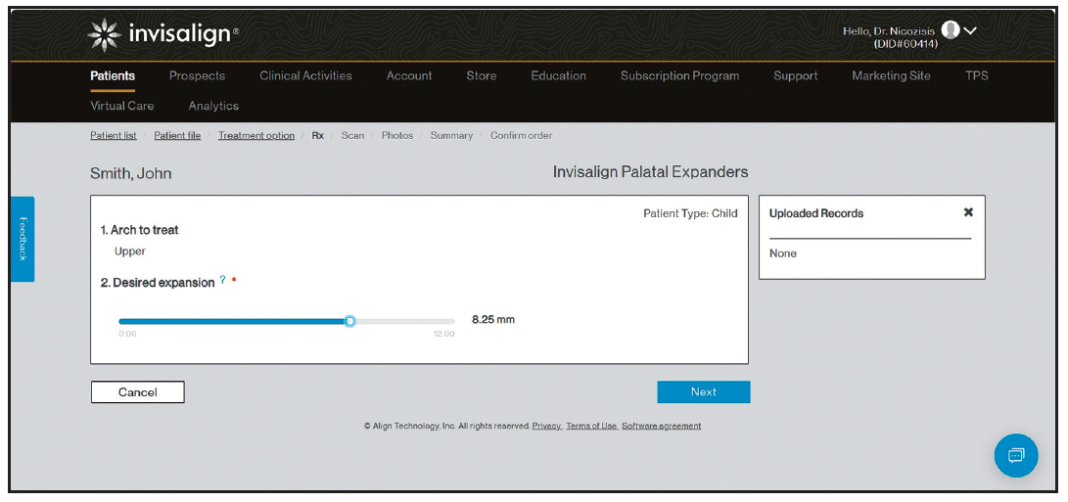Click the Cancel button
This screenshot has height=502, width=1068.
coord(138,391)
